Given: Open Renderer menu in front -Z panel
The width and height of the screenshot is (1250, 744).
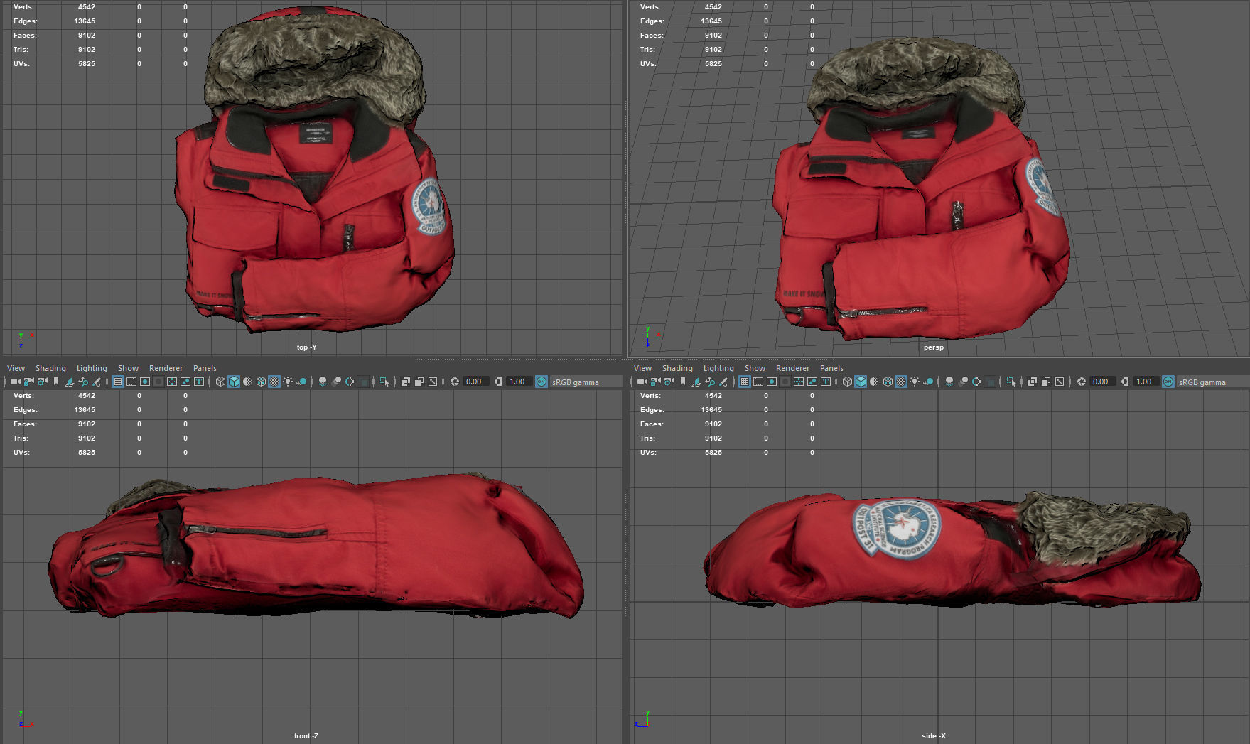Looking at the screenshot, I should coord(166,368).
